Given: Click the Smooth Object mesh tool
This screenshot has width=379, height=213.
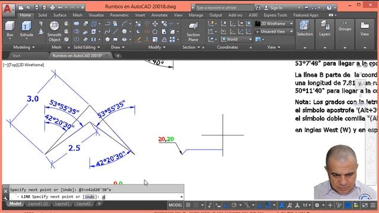Looking at the screenshot, I should point(54,31).
